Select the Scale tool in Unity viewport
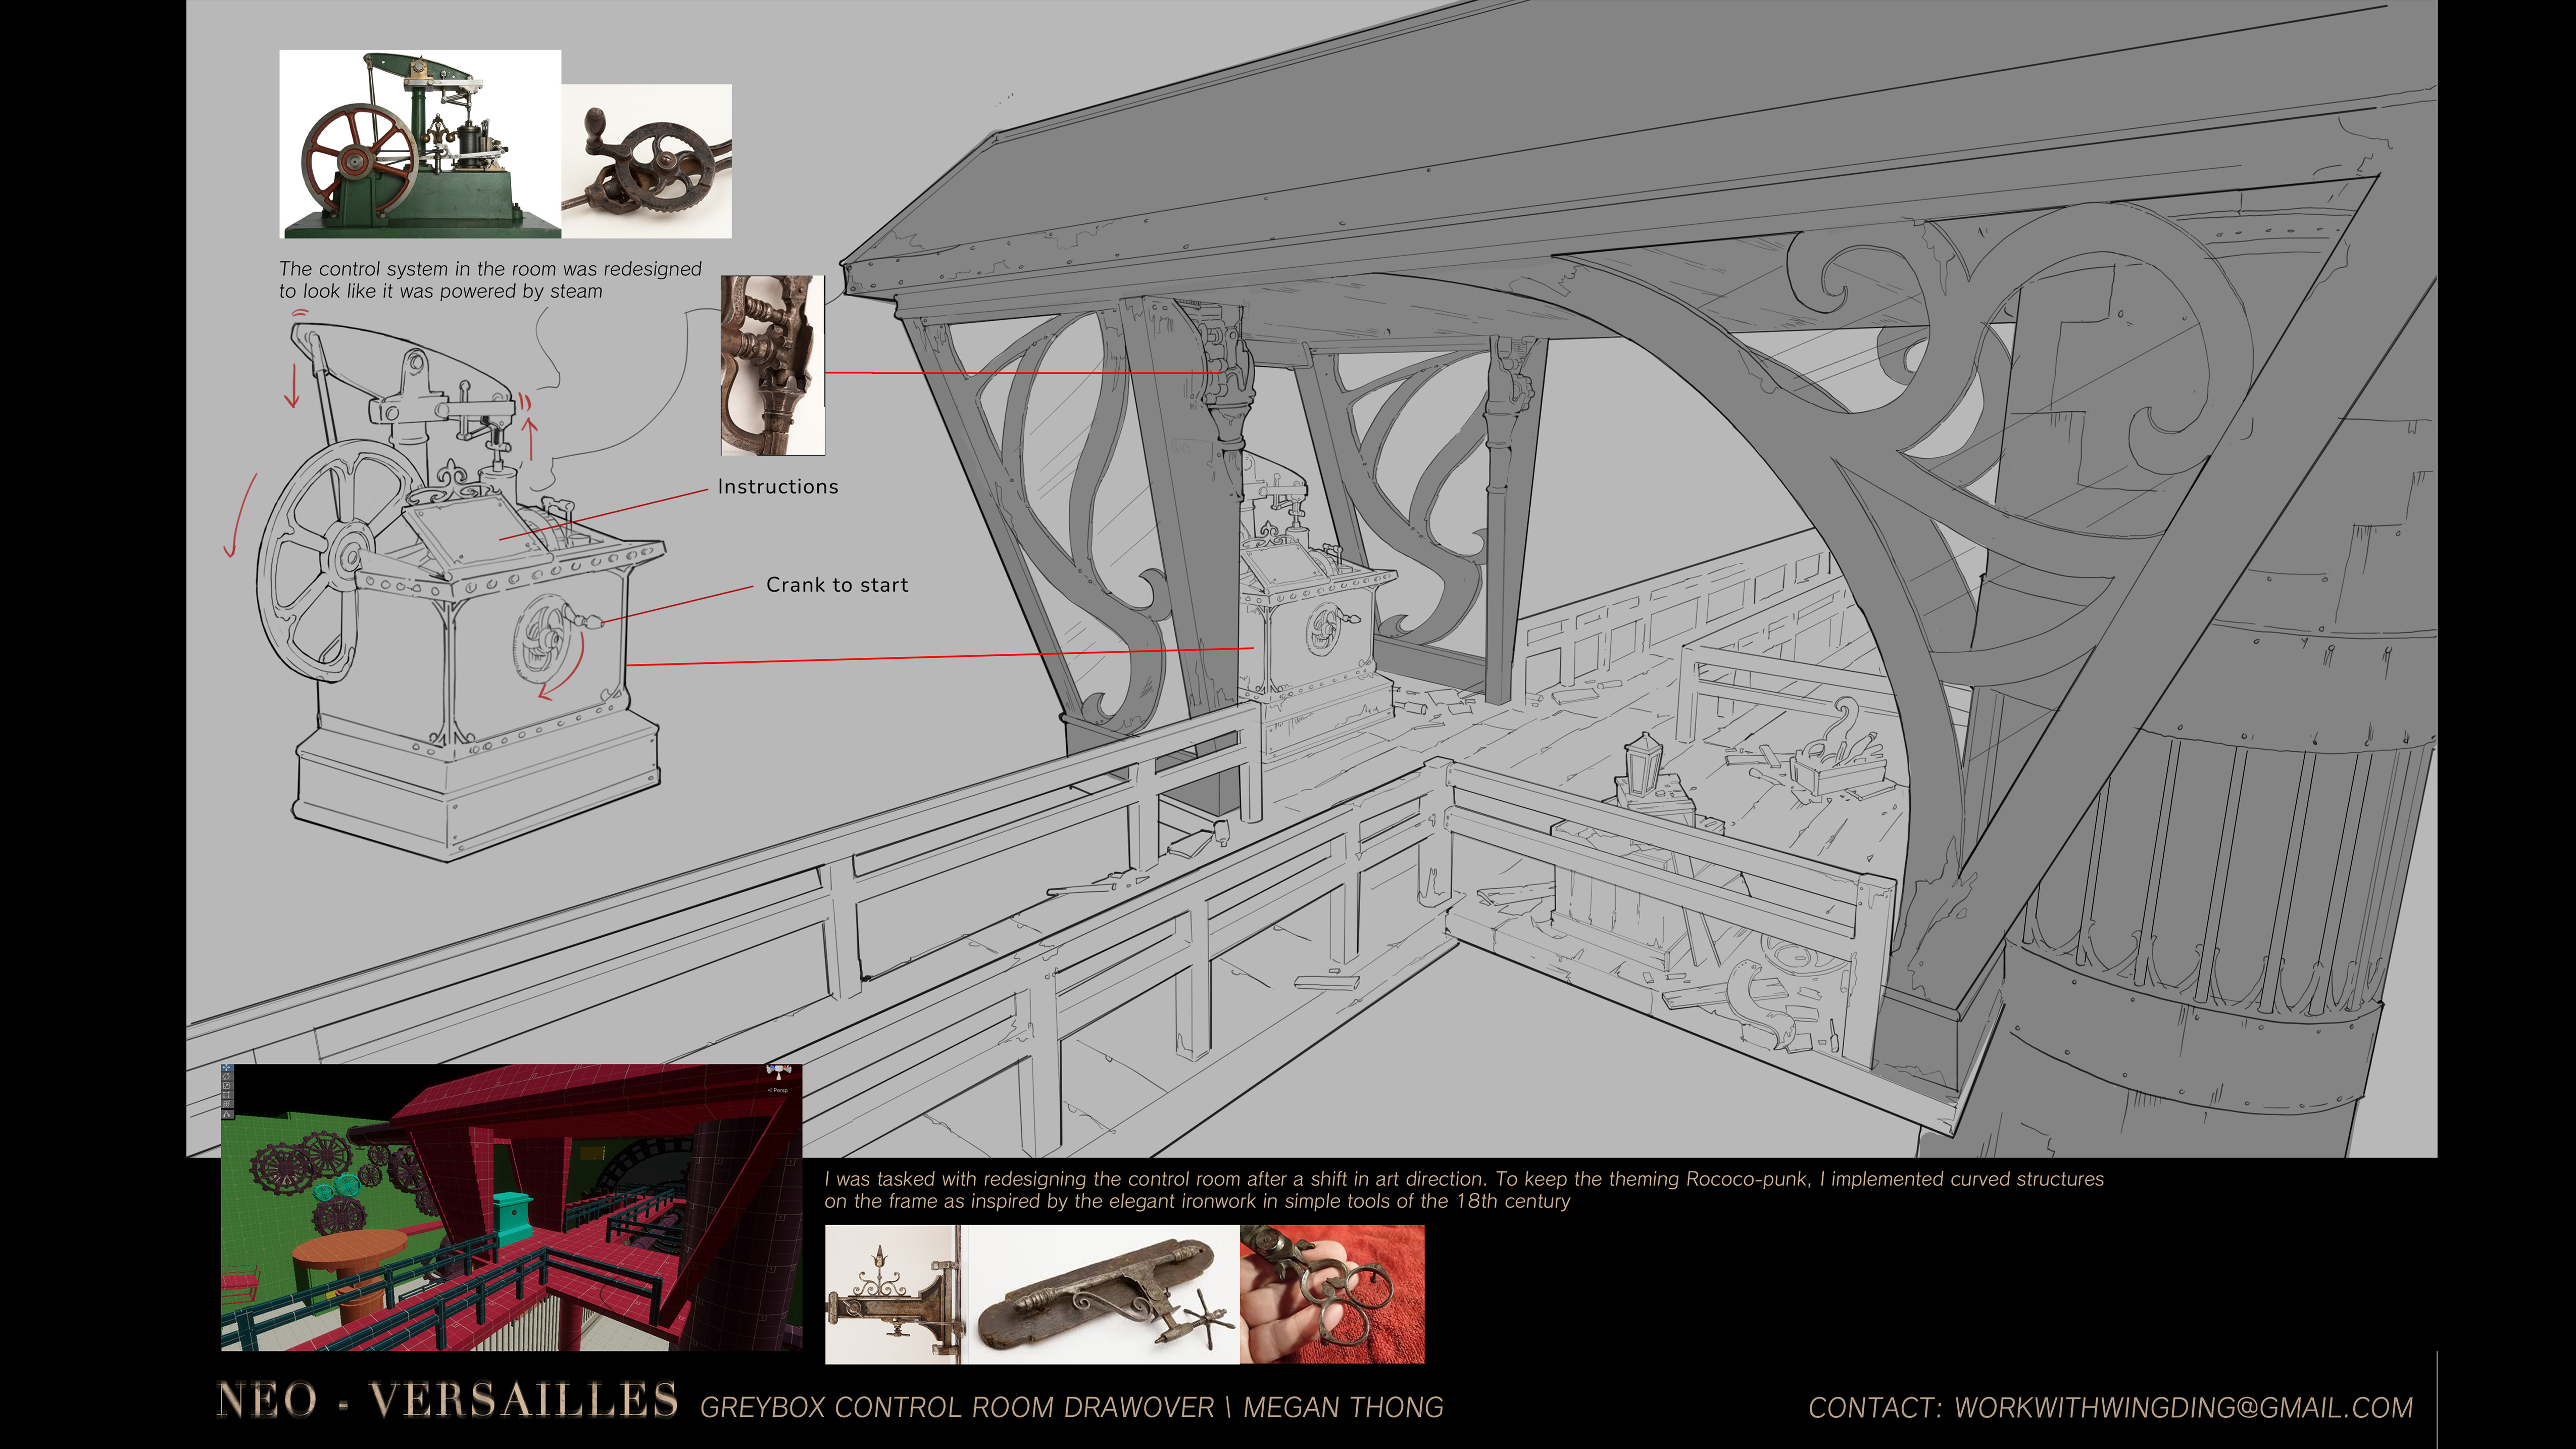The image size is (2576, 1449). 227,1086
